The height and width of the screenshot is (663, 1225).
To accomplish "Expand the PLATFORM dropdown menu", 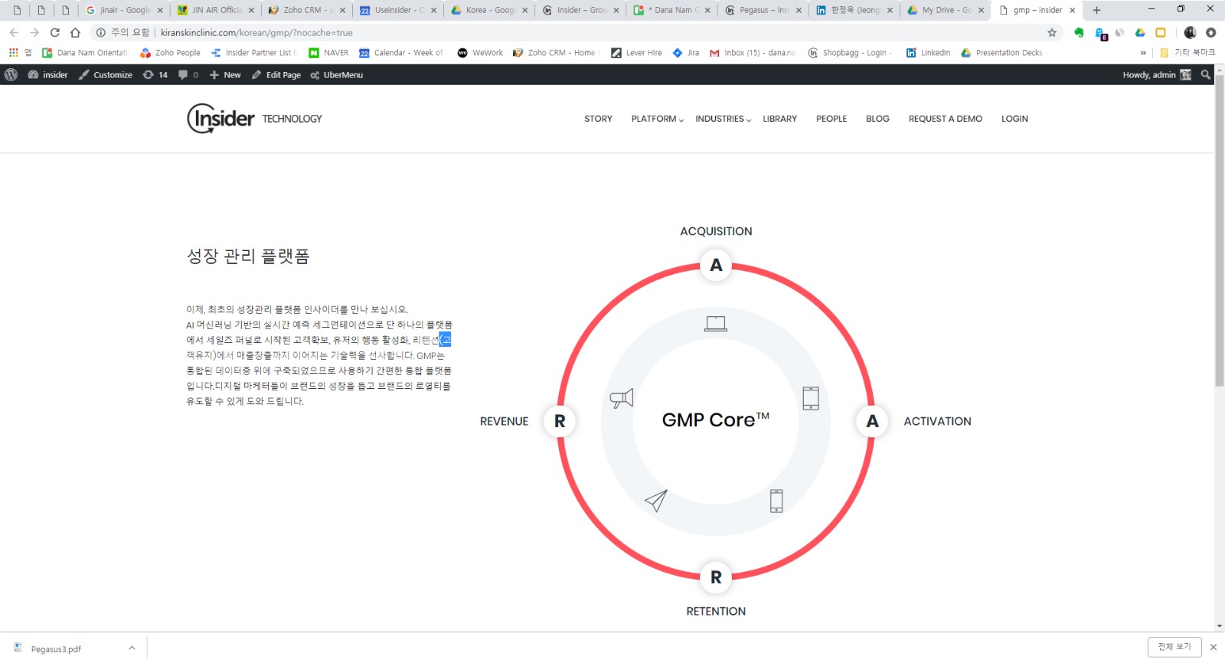I will tap(657, 119).
